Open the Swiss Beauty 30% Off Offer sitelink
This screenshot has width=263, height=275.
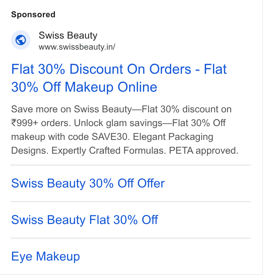click(x=88, y=183)
